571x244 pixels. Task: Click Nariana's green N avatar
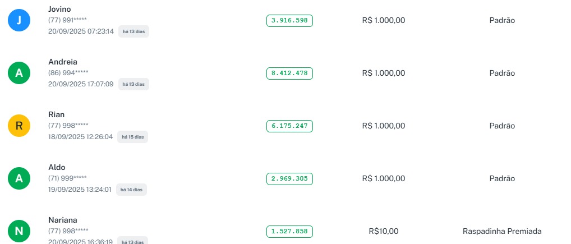(19, 231)
